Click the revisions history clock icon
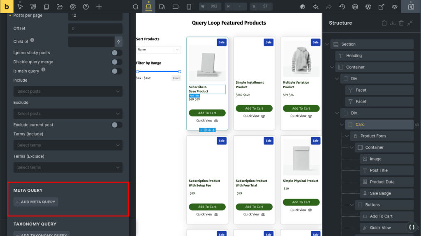Screen dimensions: 421x236 click(x=342, y=7)
